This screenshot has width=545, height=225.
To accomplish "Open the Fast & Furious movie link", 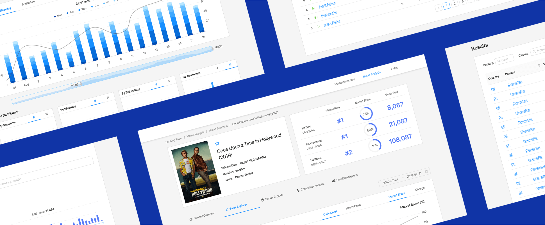I will click(327, 5).
